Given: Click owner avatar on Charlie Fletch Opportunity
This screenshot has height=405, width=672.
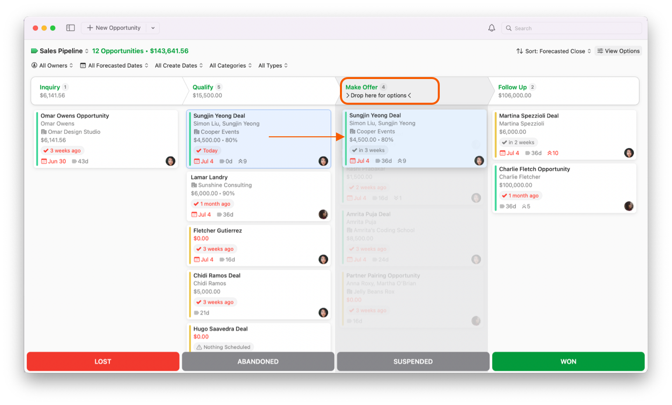Looking at the screenshot, I should [x=629, y=206].
